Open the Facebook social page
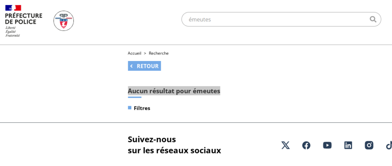Viewport: 392px width, 166px height. click(306, 145)
